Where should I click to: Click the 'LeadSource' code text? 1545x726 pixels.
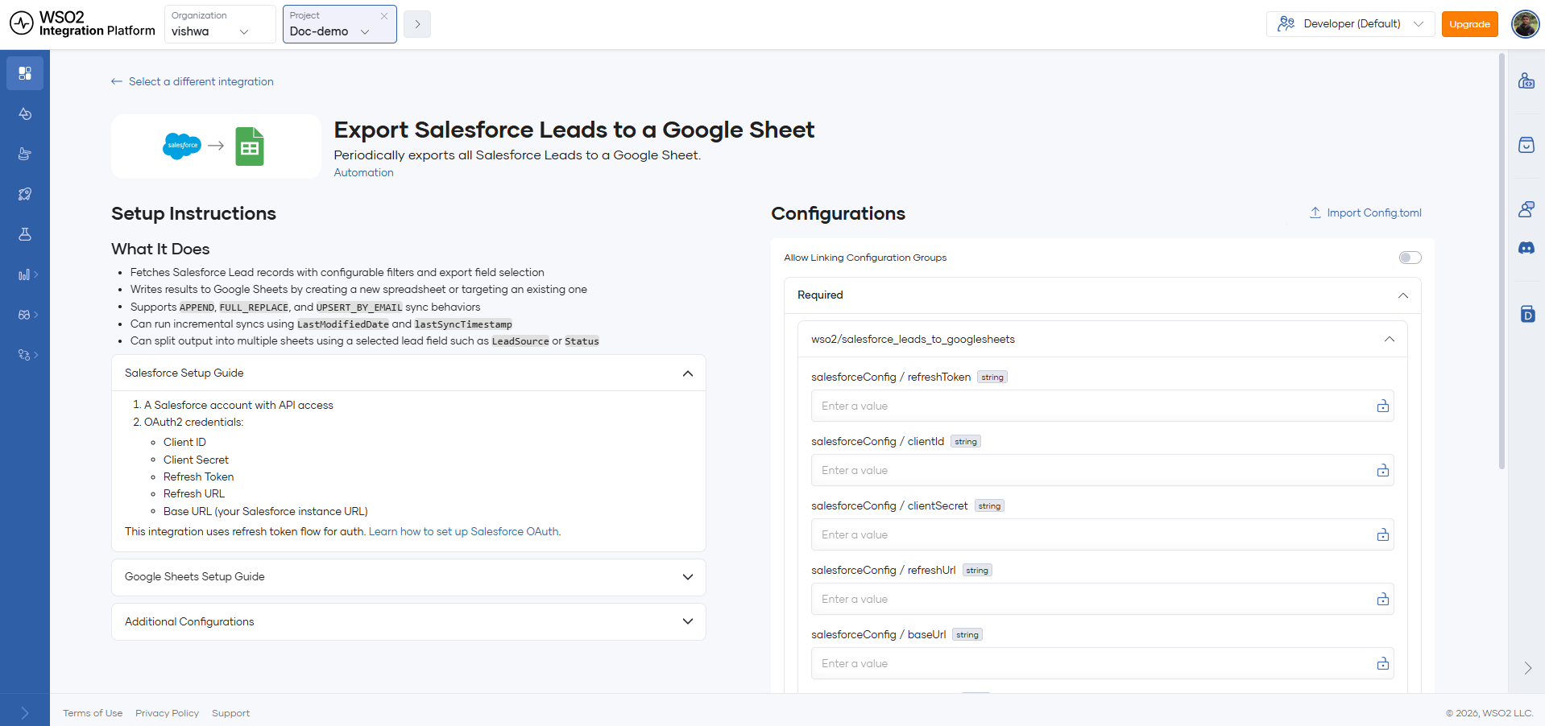pos(520,341)
